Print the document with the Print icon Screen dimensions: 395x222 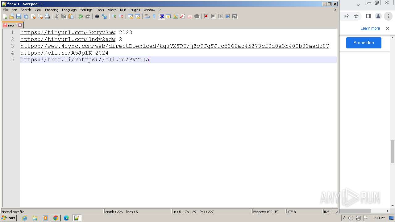point(47,16)
